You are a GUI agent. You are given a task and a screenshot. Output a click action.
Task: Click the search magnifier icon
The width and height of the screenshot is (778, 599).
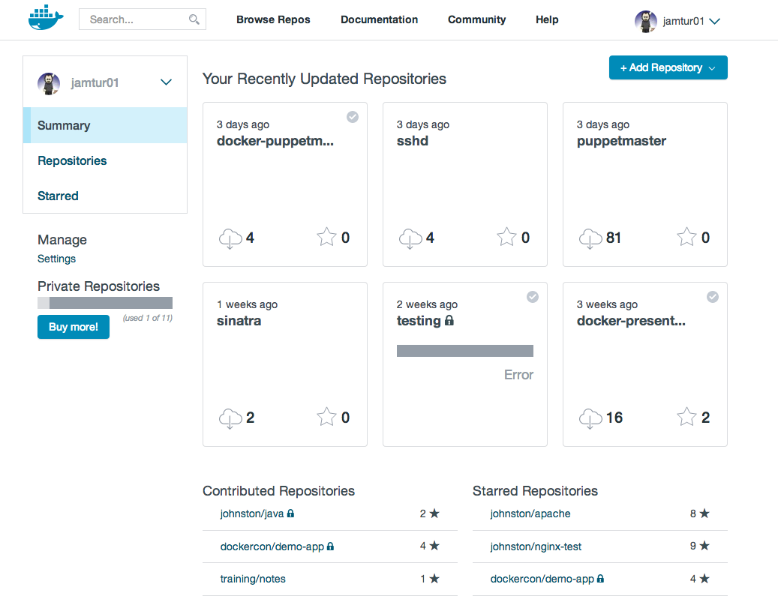(194, 19)
